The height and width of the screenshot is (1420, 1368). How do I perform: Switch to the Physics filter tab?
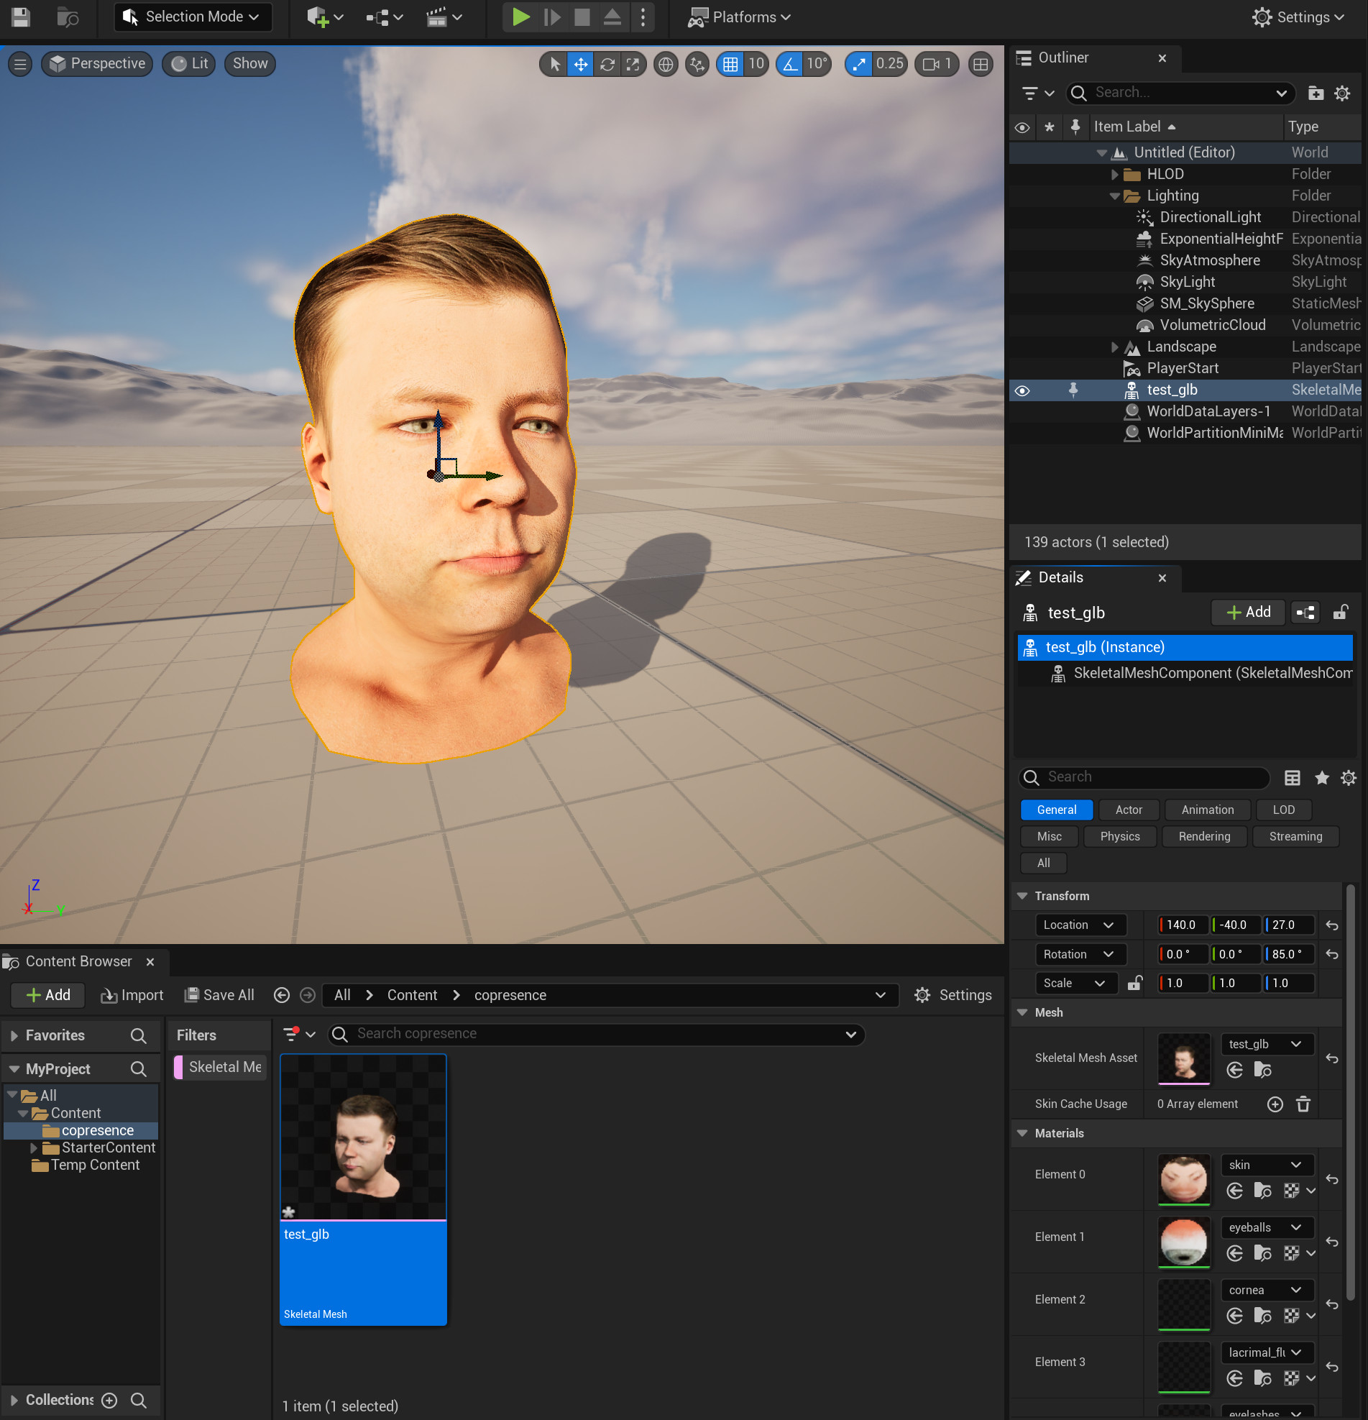pos(1119,836)
